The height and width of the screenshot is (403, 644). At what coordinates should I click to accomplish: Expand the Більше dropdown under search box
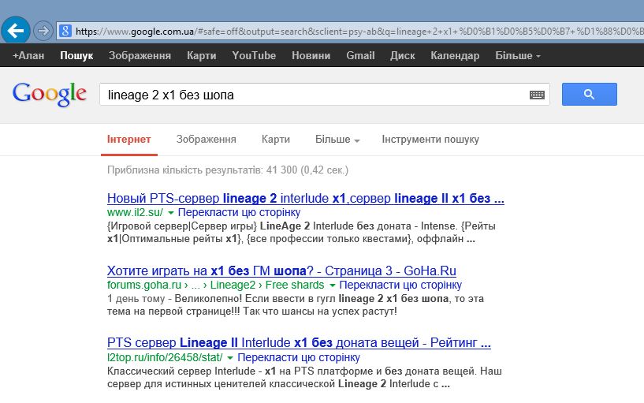(337, 140)
